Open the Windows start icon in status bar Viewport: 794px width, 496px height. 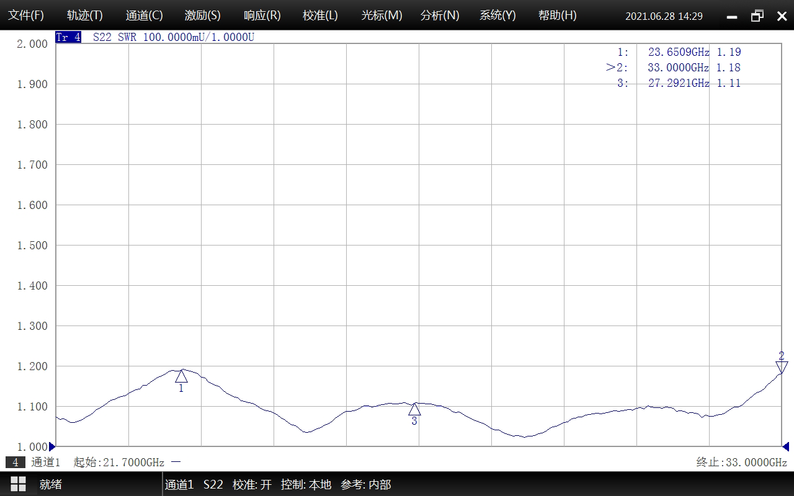18,484
